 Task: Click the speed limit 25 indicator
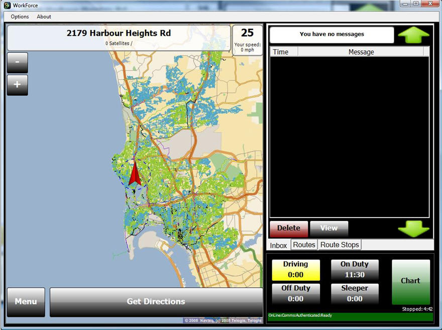(x=247, y=33)
